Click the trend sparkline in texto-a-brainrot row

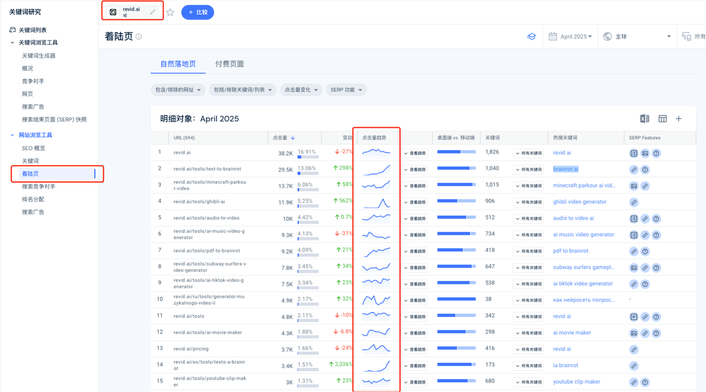(376, 366)
